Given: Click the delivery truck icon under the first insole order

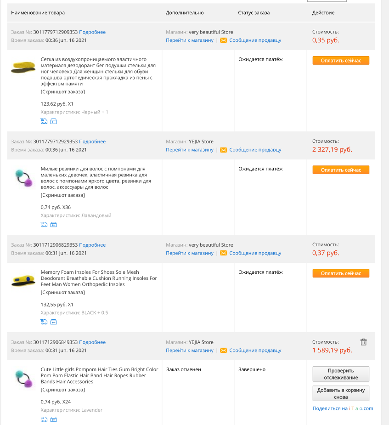Looking at the screenshot, I should pyautogui.click(x=44, y=121).
